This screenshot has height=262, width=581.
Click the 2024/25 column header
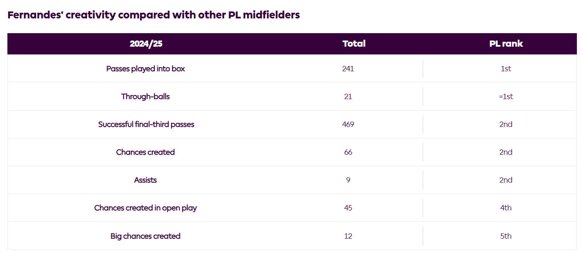(x=146, y=44)
